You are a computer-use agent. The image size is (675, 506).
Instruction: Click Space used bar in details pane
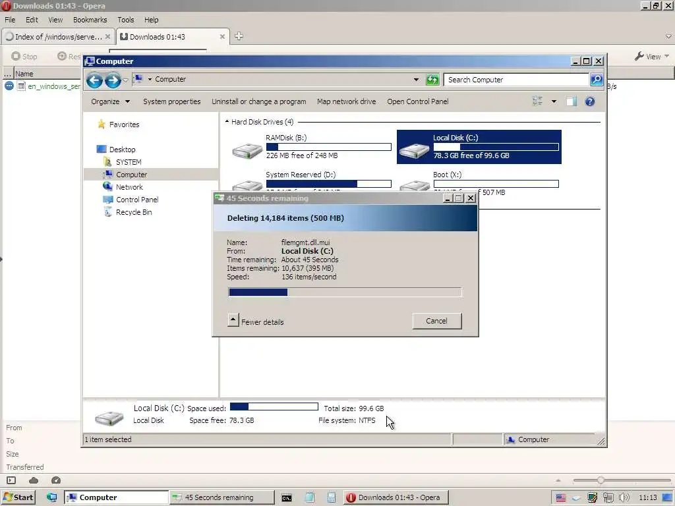(x=274, y=407)
